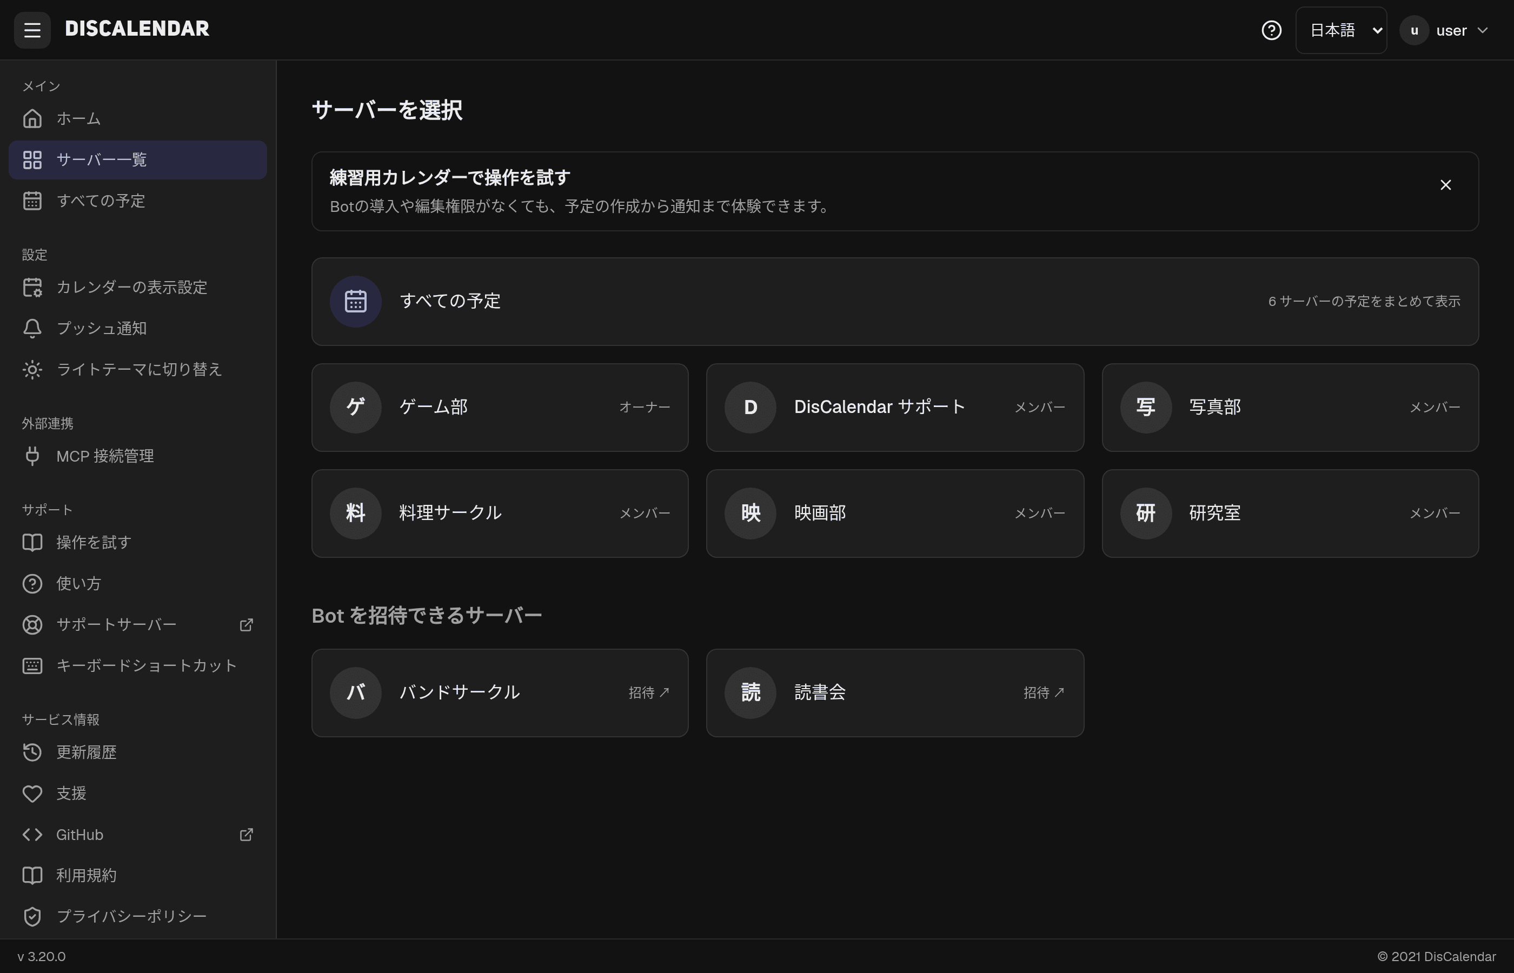This screenshot has height=973, width=1514.
Task: Click the DISCALENDAR logo
Action: tap(137, 29)
